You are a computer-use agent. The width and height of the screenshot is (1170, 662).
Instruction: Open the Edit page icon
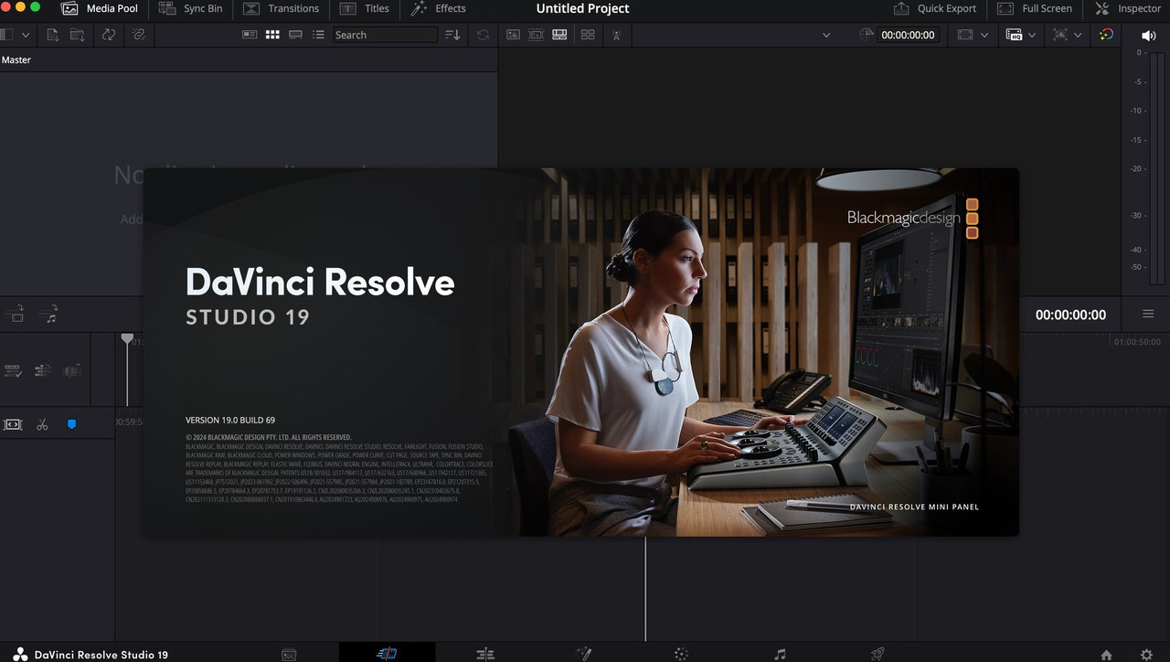click(x=485, y=654)
